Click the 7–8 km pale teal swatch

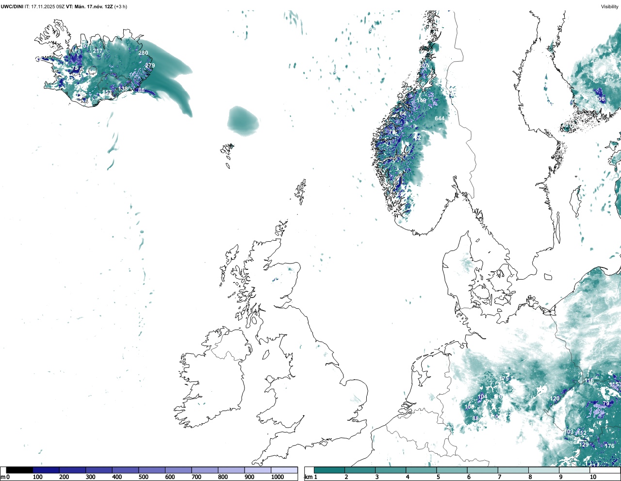point(513,470)
